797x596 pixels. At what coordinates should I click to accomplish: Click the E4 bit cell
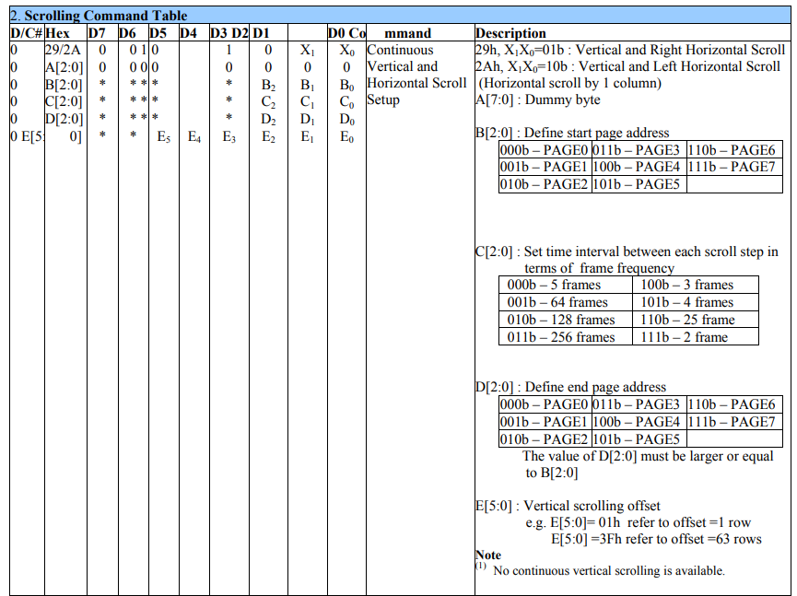click(194, 136)
